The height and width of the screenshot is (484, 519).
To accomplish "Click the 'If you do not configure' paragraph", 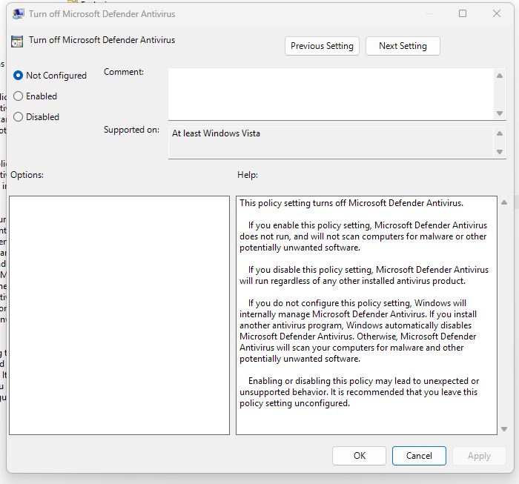I will [x=358, y=331].
